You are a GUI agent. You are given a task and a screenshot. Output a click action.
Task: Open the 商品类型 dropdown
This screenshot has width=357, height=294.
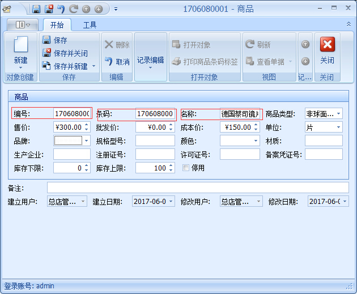[338, 113]
